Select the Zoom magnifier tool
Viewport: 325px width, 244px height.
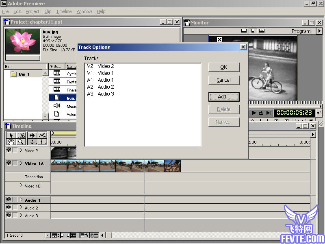[21, 142]
